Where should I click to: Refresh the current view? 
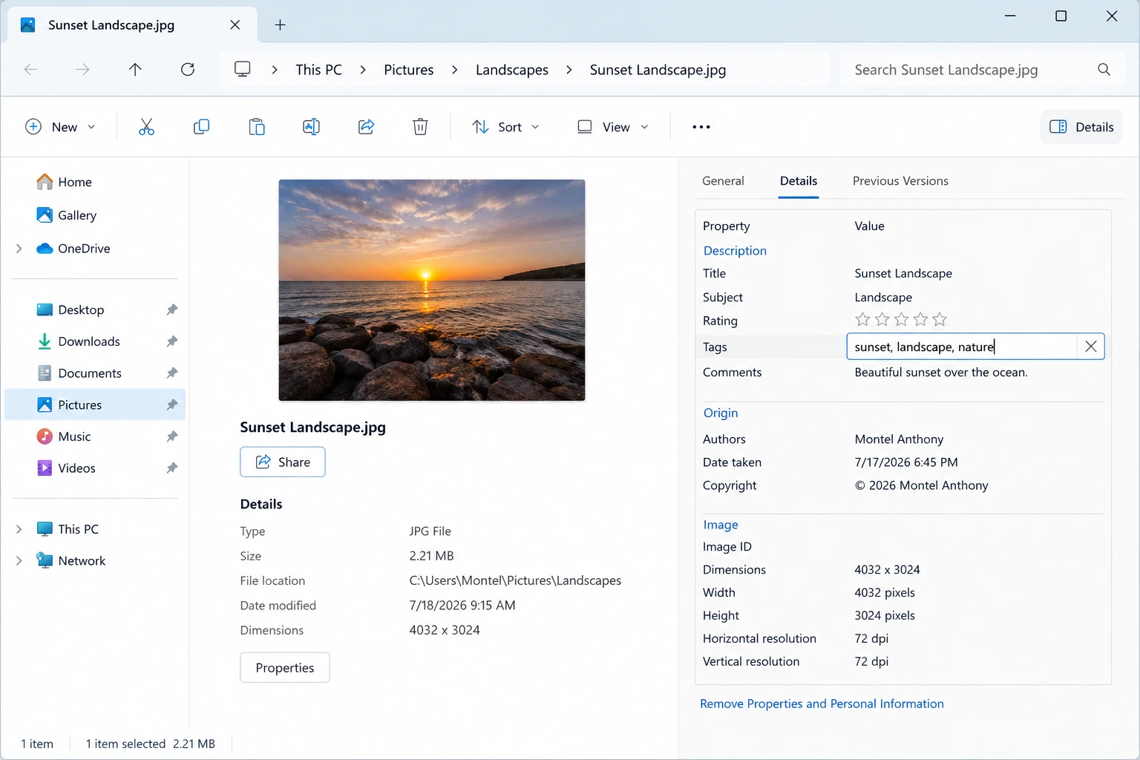188,70
